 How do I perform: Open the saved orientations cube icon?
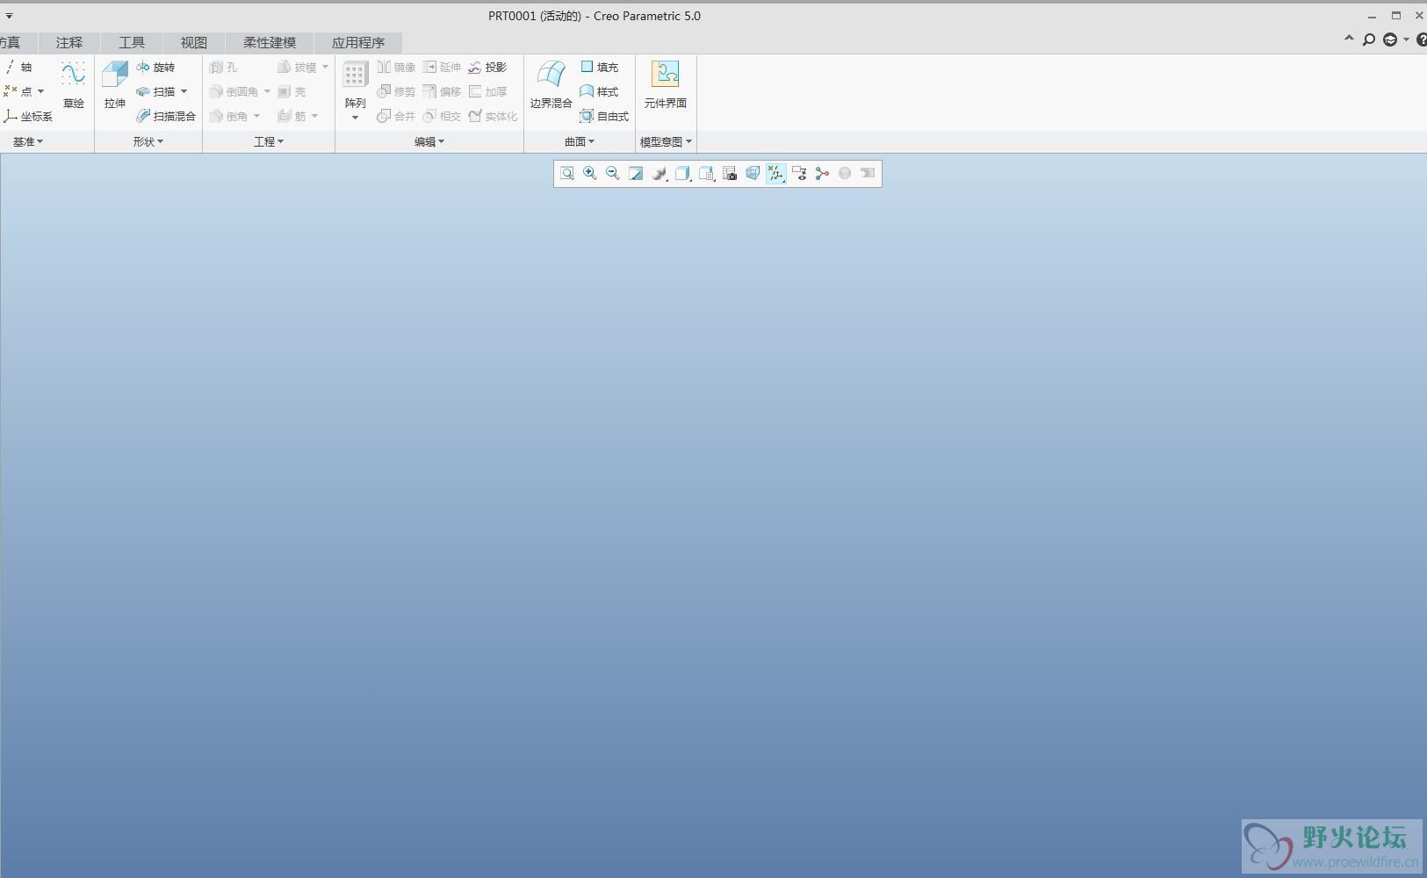tap(682, 173)
